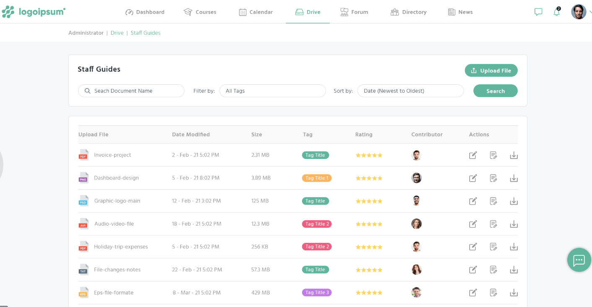Go to the Directory tab
The height and width of the screenshot is (307, 592).
[x=408, y=12]
